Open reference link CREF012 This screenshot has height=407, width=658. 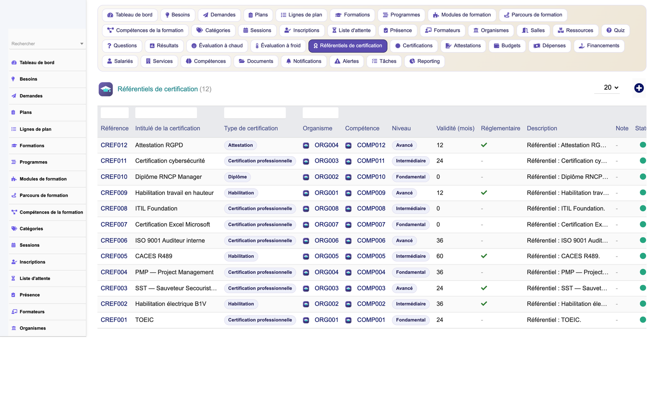114,145
